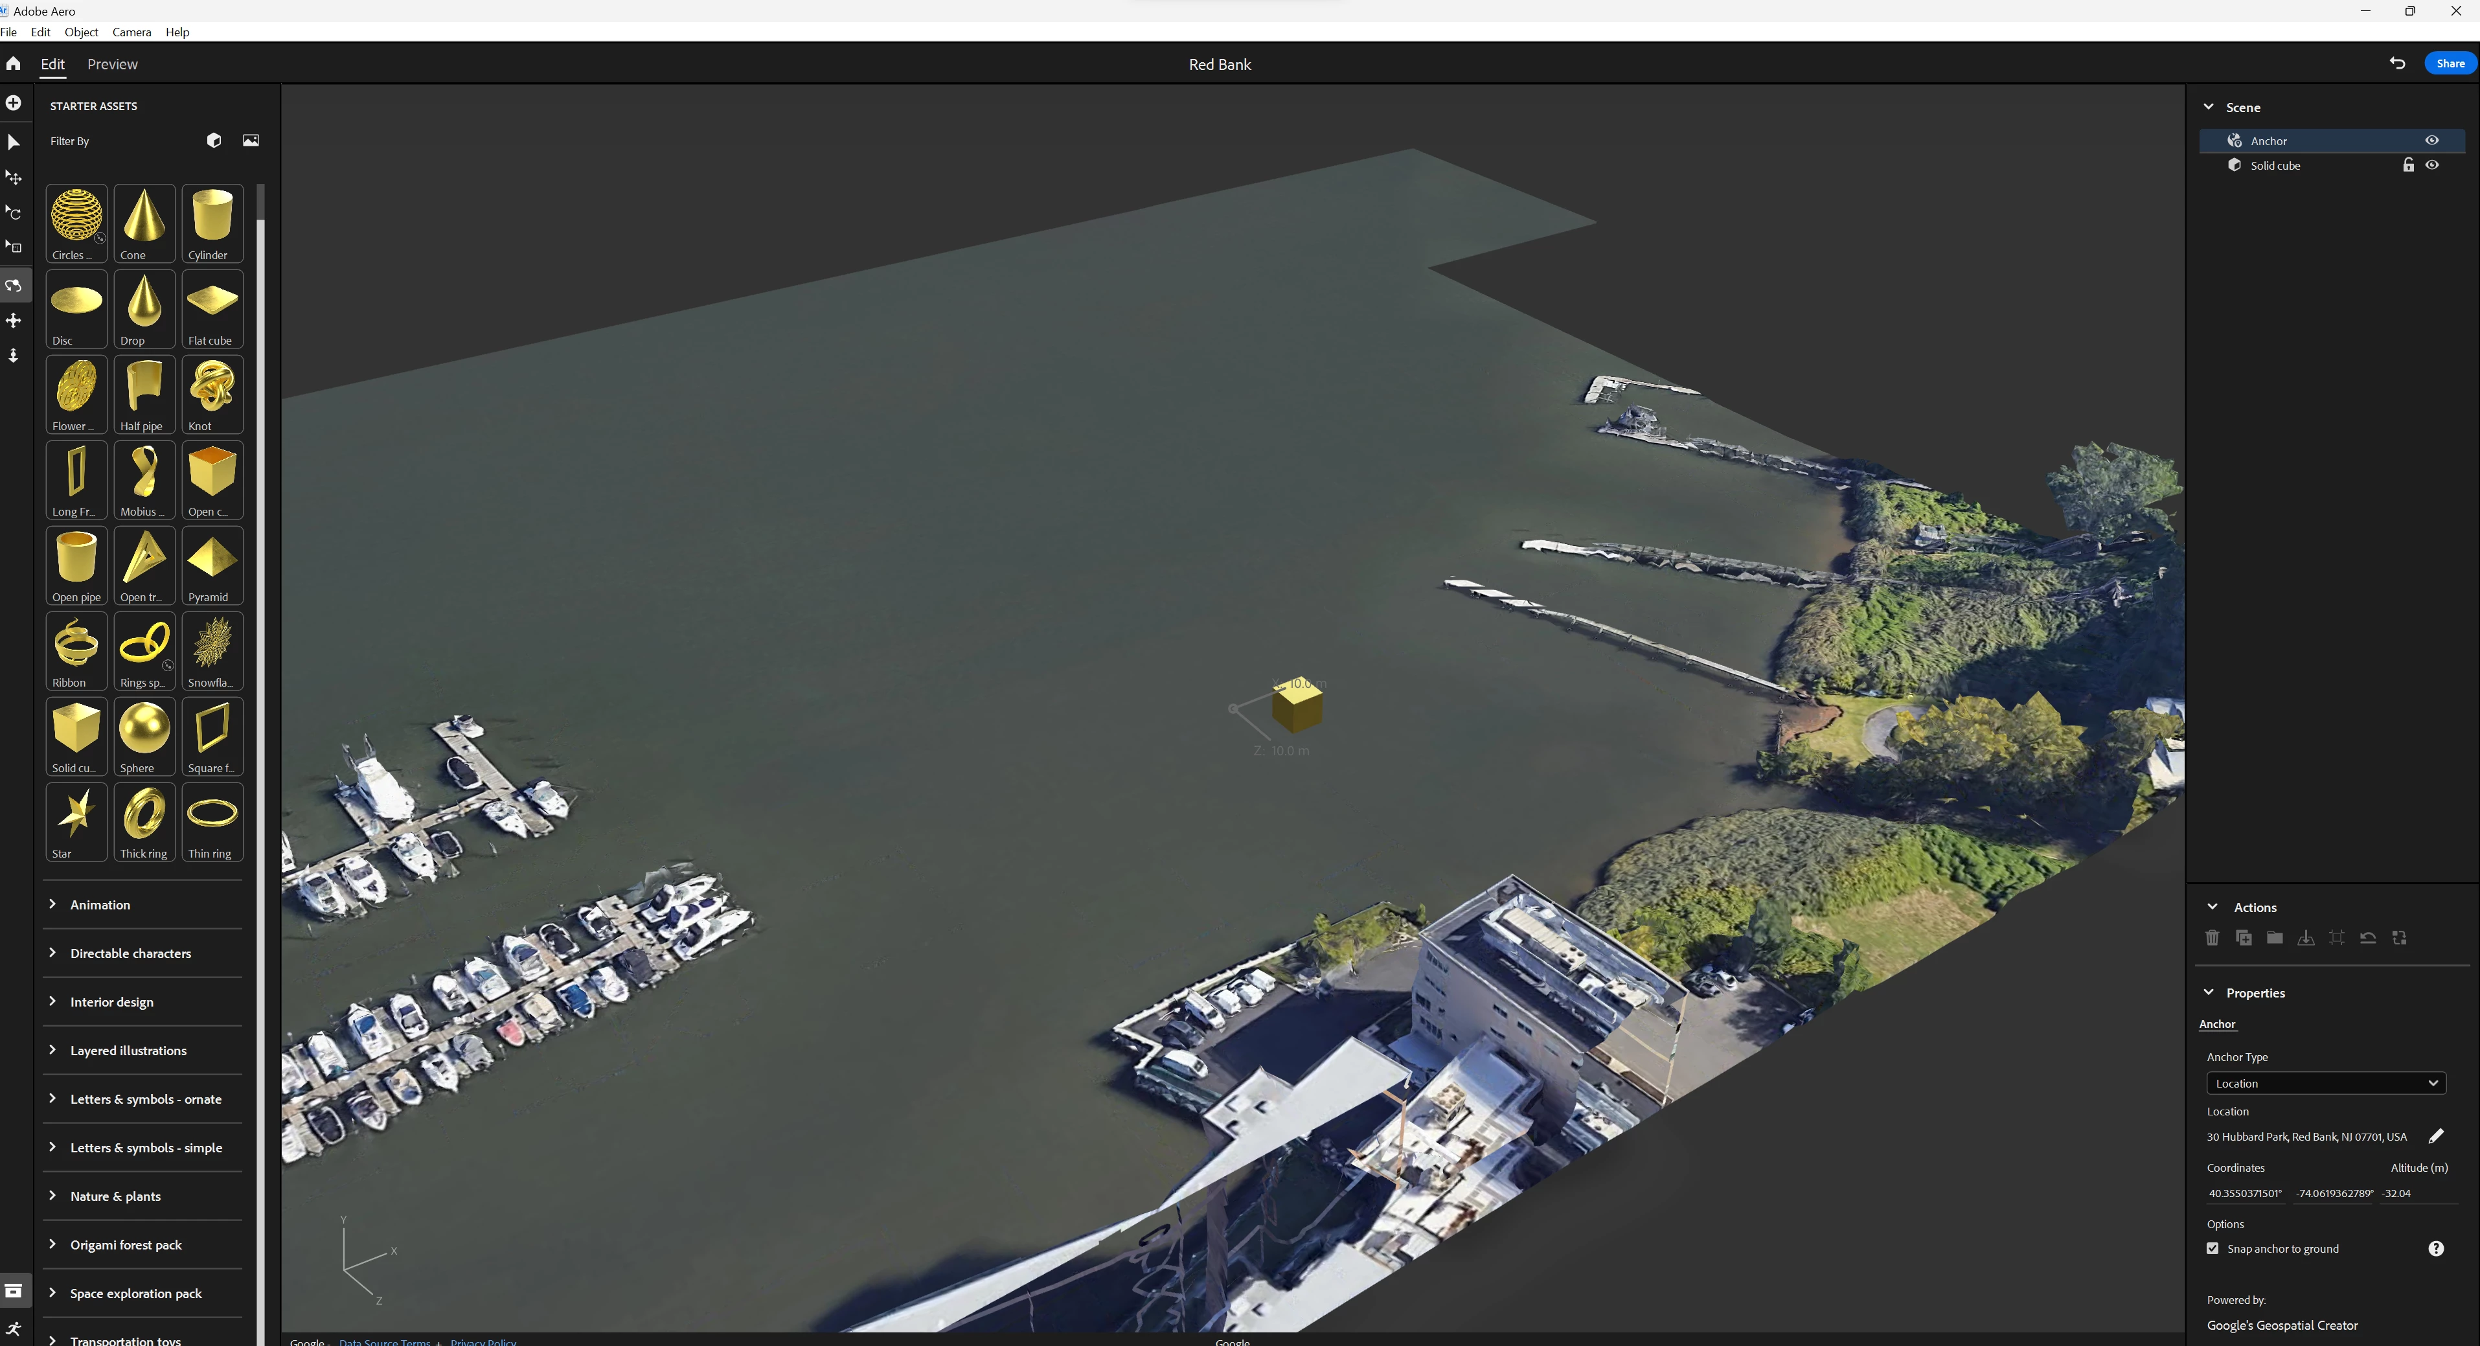
Task: Select the arrow selection tool
Action: pyautogui.click(x=14, y=143)
